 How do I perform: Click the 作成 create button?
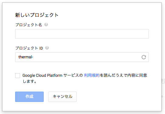click(x=29, y=97)
